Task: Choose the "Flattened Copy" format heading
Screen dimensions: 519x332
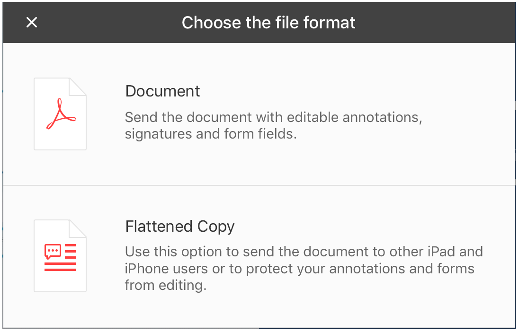Action: coord(179,227)
